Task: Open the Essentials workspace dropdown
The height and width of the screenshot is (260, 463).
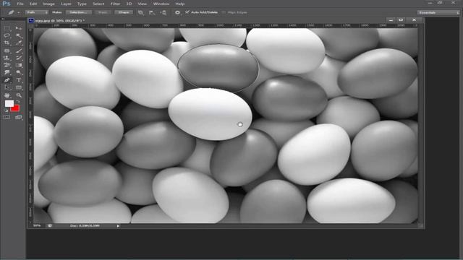Action: coord(438,12)
